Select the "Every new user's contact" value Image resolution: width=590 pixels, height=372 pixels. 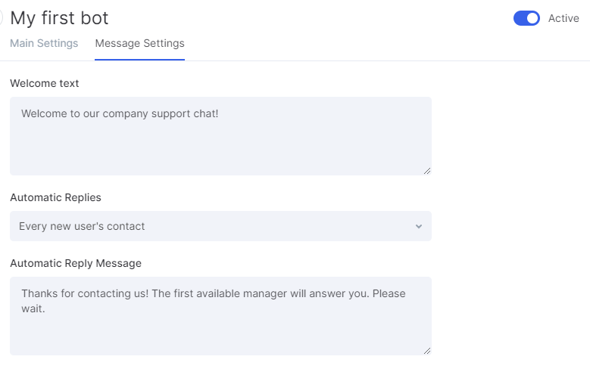82,226
